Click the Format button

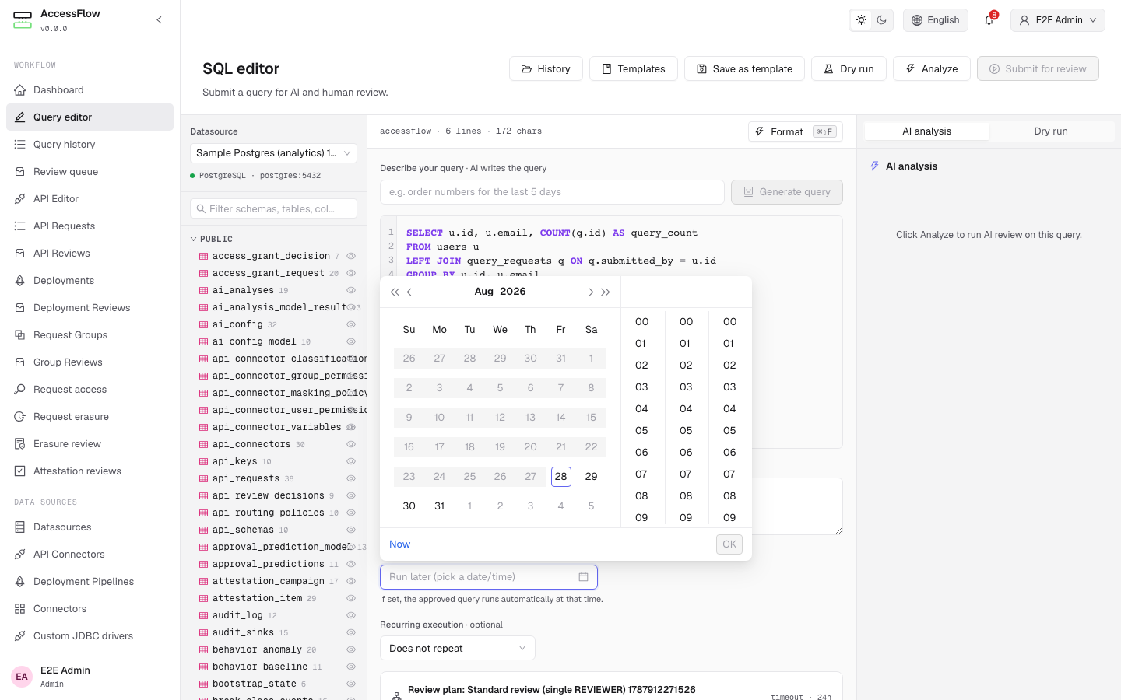(x=796, y=131)
